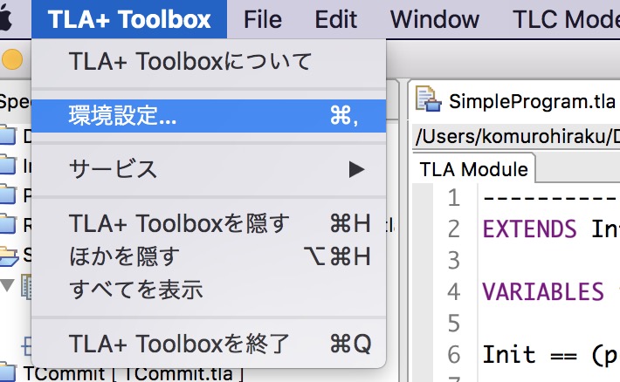The width and height of the screenshot is (620, 382).
Task: Click the /Users/komurohiraku file path text
Action: tap(517, 137)
